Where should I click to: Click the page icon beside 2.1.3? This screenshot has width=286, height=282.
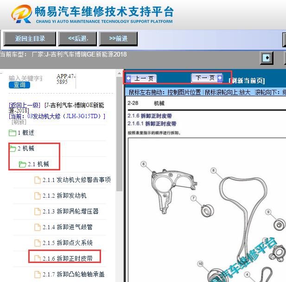pos(38,211)
